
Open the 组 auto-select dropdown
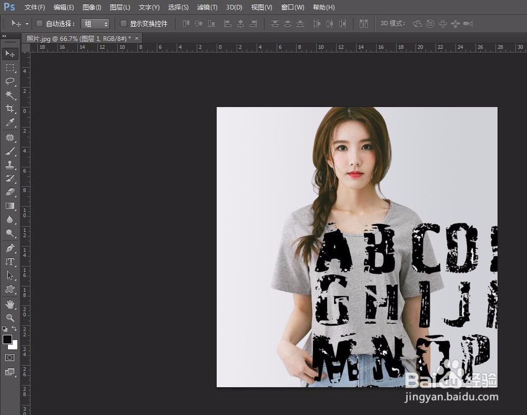click(x=95, y=24)
